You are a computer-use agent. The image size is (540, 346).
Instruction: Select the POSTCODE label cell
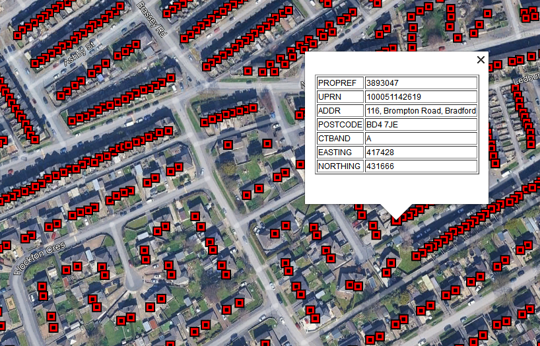340,125
